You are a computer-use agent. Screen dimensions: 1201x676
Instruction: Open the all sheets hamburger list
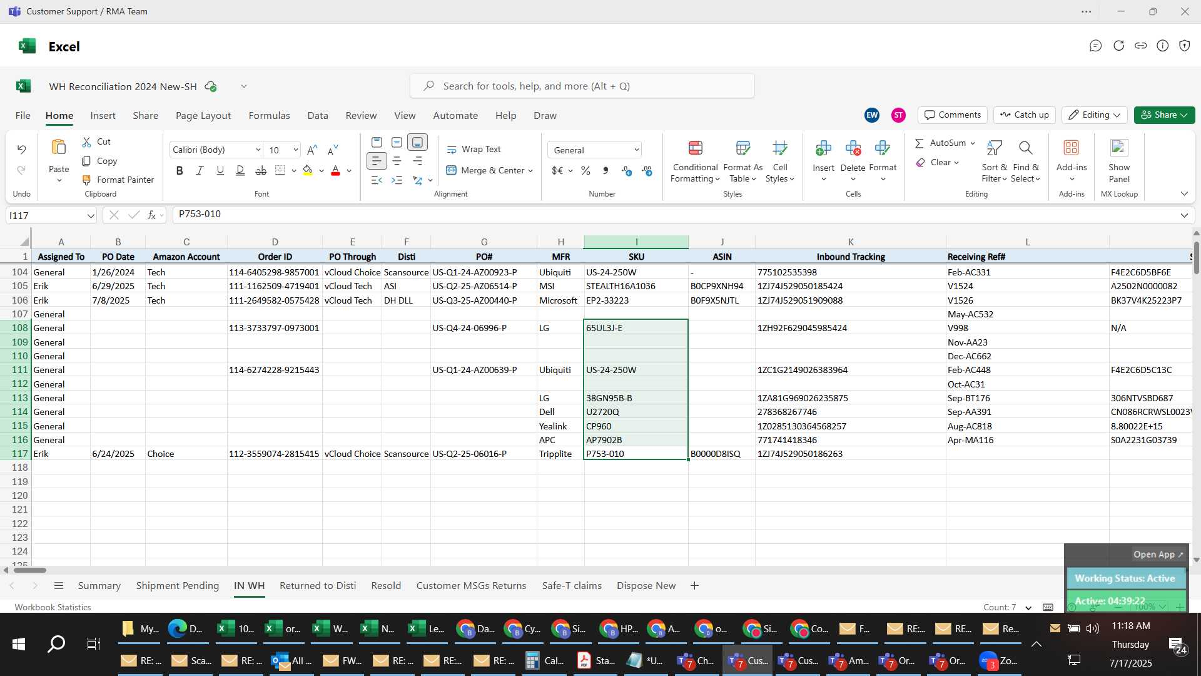[x=59, y=585]
